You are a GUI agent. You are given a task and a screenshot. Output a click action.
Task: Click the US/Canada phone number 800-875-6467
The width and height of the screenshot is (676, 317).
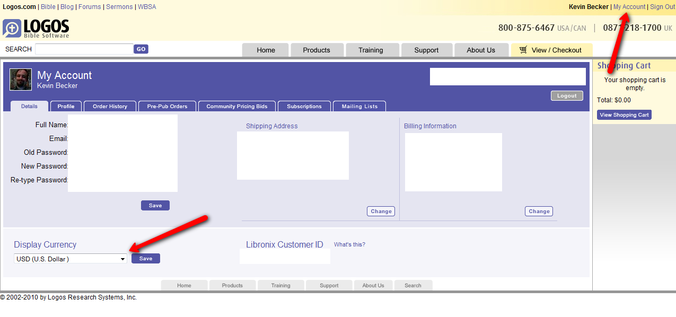tap(526, 28)
